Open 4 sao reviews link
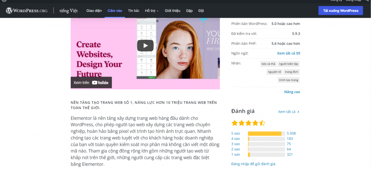This screenshot has height=172, width=371. (x=235, y=139)
